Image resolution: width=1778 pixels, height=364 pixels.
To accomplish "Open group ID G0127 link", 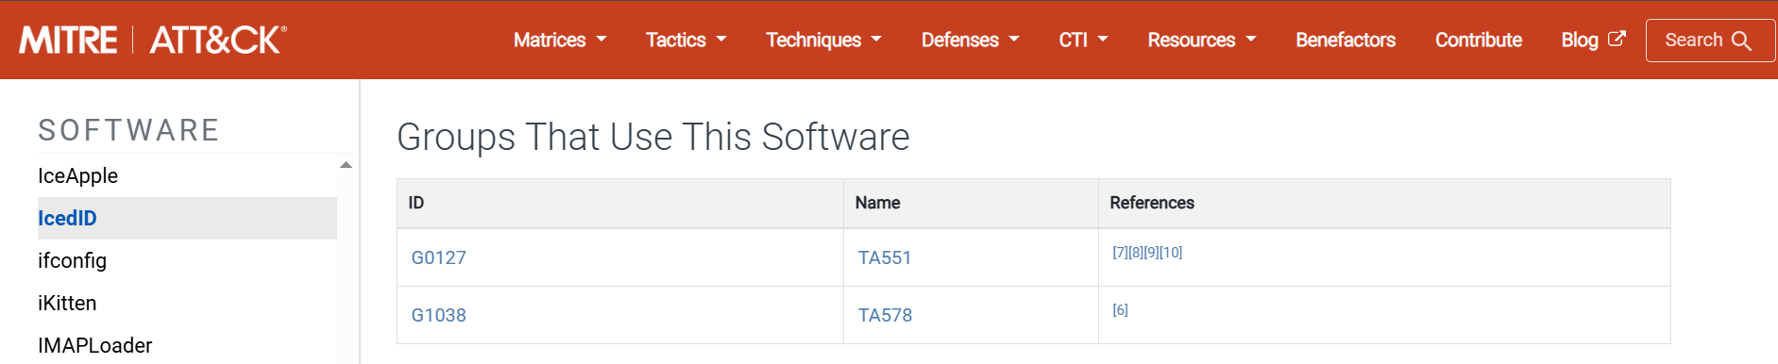I will [438, 257].
